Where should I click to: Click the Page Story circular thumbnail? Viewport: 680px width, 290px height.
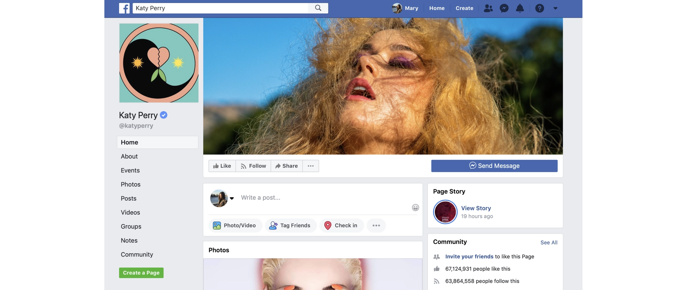(x=445, y=212)
